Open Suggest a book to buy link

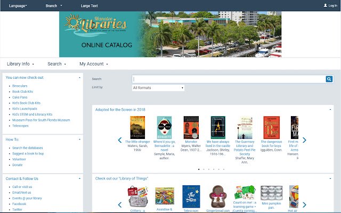click(28, 153)
